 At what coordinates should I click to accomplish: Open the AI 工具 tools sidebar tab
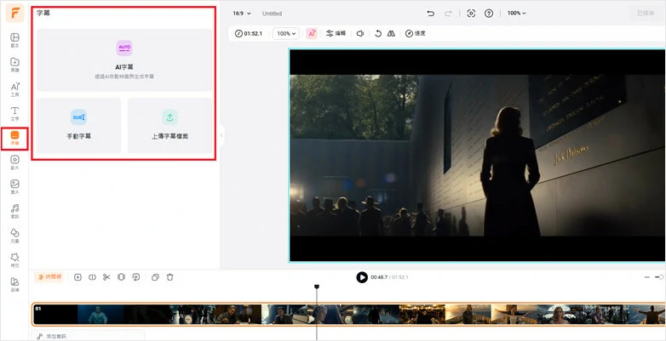tap(14, 88)
